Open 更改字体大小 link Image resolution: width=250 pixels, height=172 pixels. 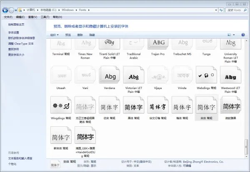pyautogui.click(x=16, y=55)
